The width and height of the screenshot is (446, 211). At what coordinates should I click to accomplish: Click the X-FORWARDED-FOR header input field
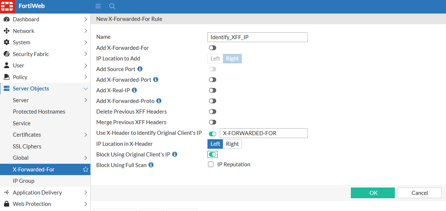(263, 133)
